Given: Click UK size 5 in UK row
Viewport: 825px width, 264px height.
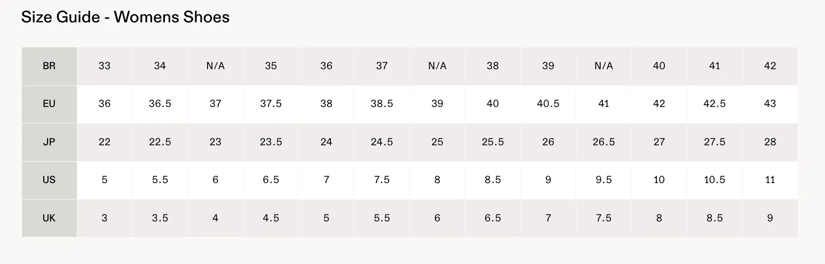Looking at the screenshot, I should click(327, 218).
